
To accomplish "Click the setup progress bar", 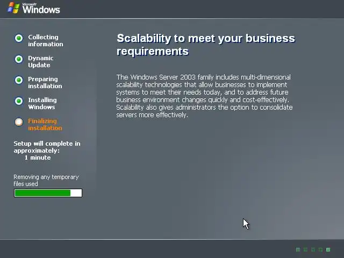I will tap(48, 193).
